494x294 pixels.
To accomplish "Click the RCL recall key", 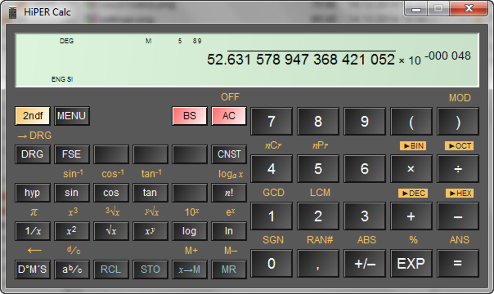I will pyautogui.click(x=111, y=269).
